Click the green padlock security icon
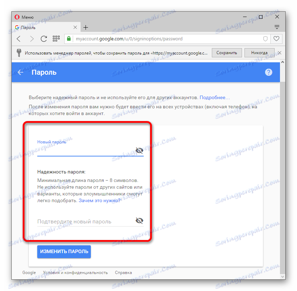 [x=69, y=39]
